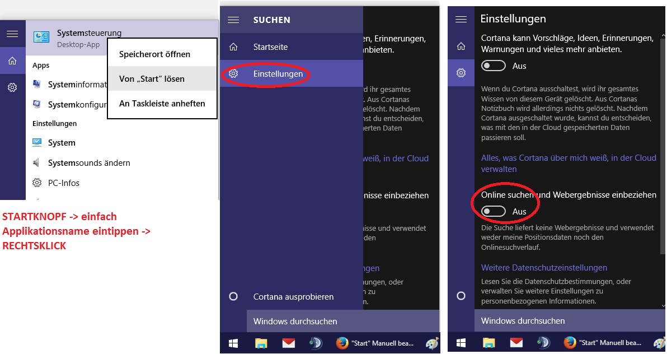Click the System settings monitor icon
The image size is (667, 354).
pyautogui.click(x=37, y=142)
